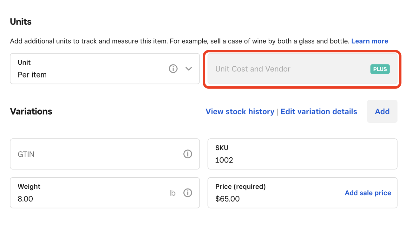Click the GTIN info icon

[187, 154]
